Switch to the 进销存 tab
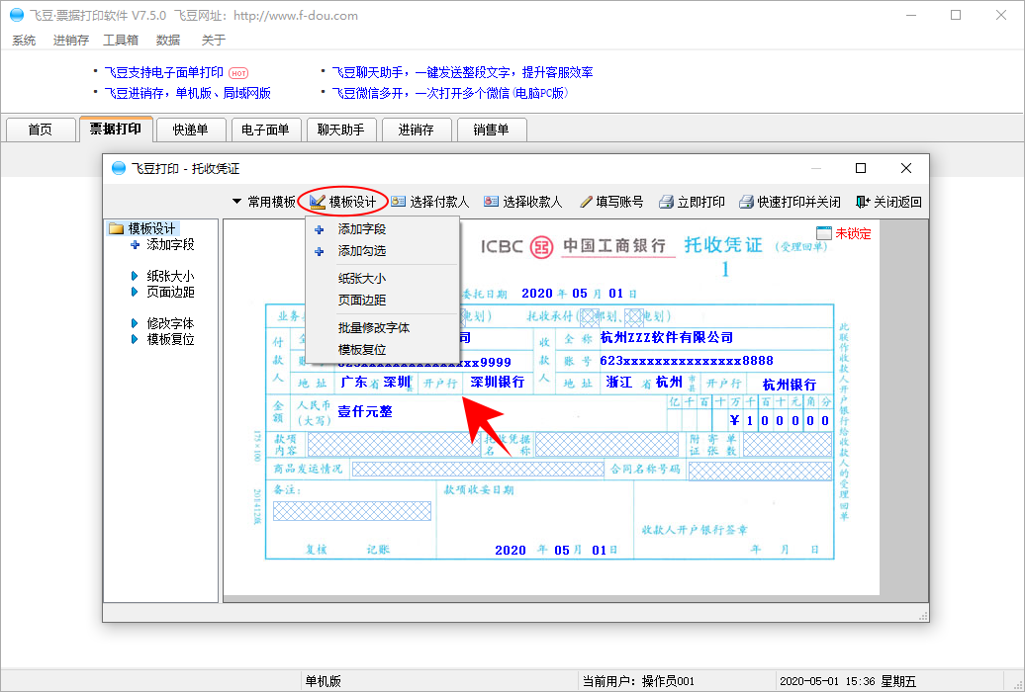The width and height of the screenshot is (1025, 692). (x=416, y=130)
